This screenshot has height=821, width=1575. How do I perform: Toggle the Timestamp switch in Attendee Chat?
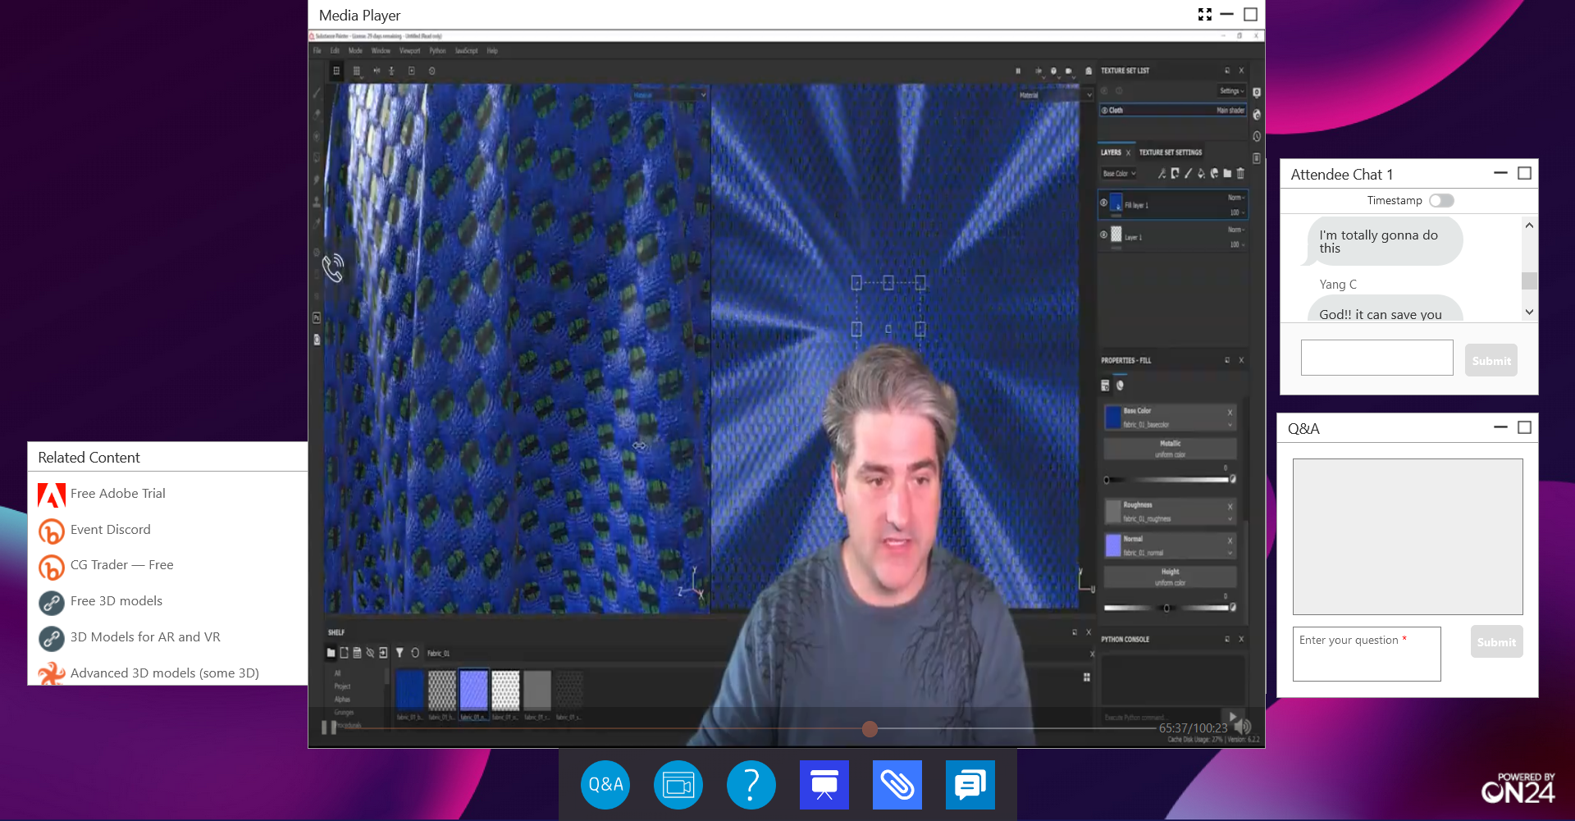1441,201
